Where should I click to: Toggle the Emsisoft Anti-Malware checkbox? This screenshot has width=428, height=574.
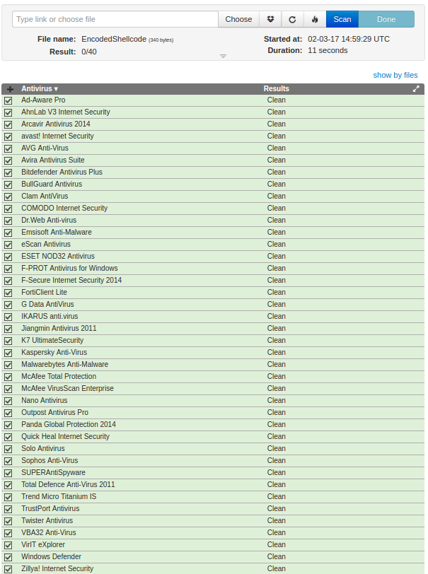tap(8, 233)
